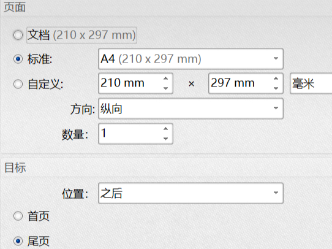Select the 首页 radio button

pos(18,216)
